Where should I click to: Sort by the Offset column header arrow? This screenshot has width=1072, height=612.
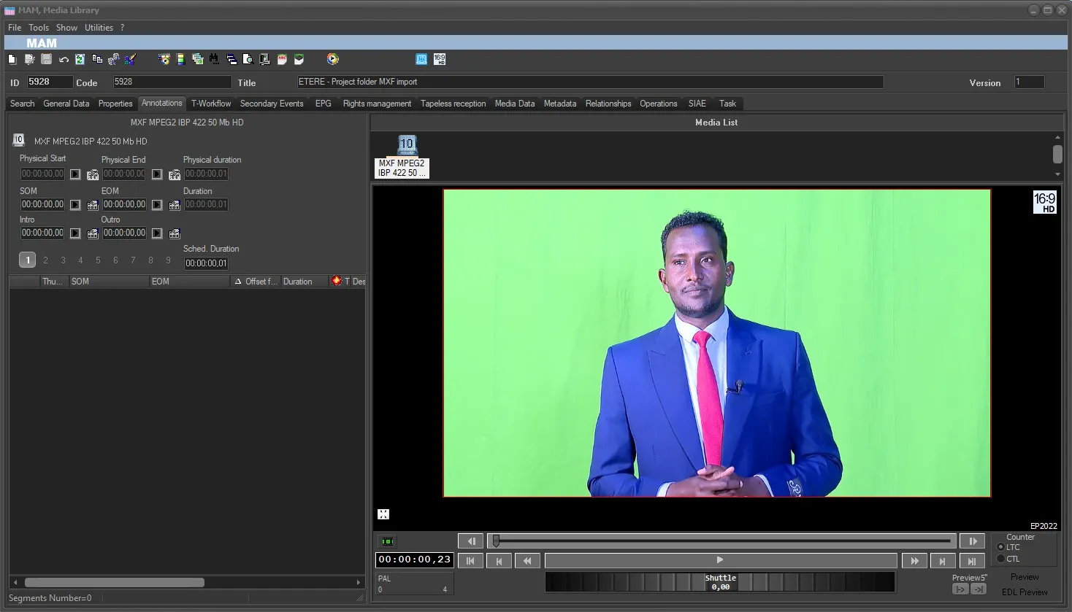[x=238, y=282]
